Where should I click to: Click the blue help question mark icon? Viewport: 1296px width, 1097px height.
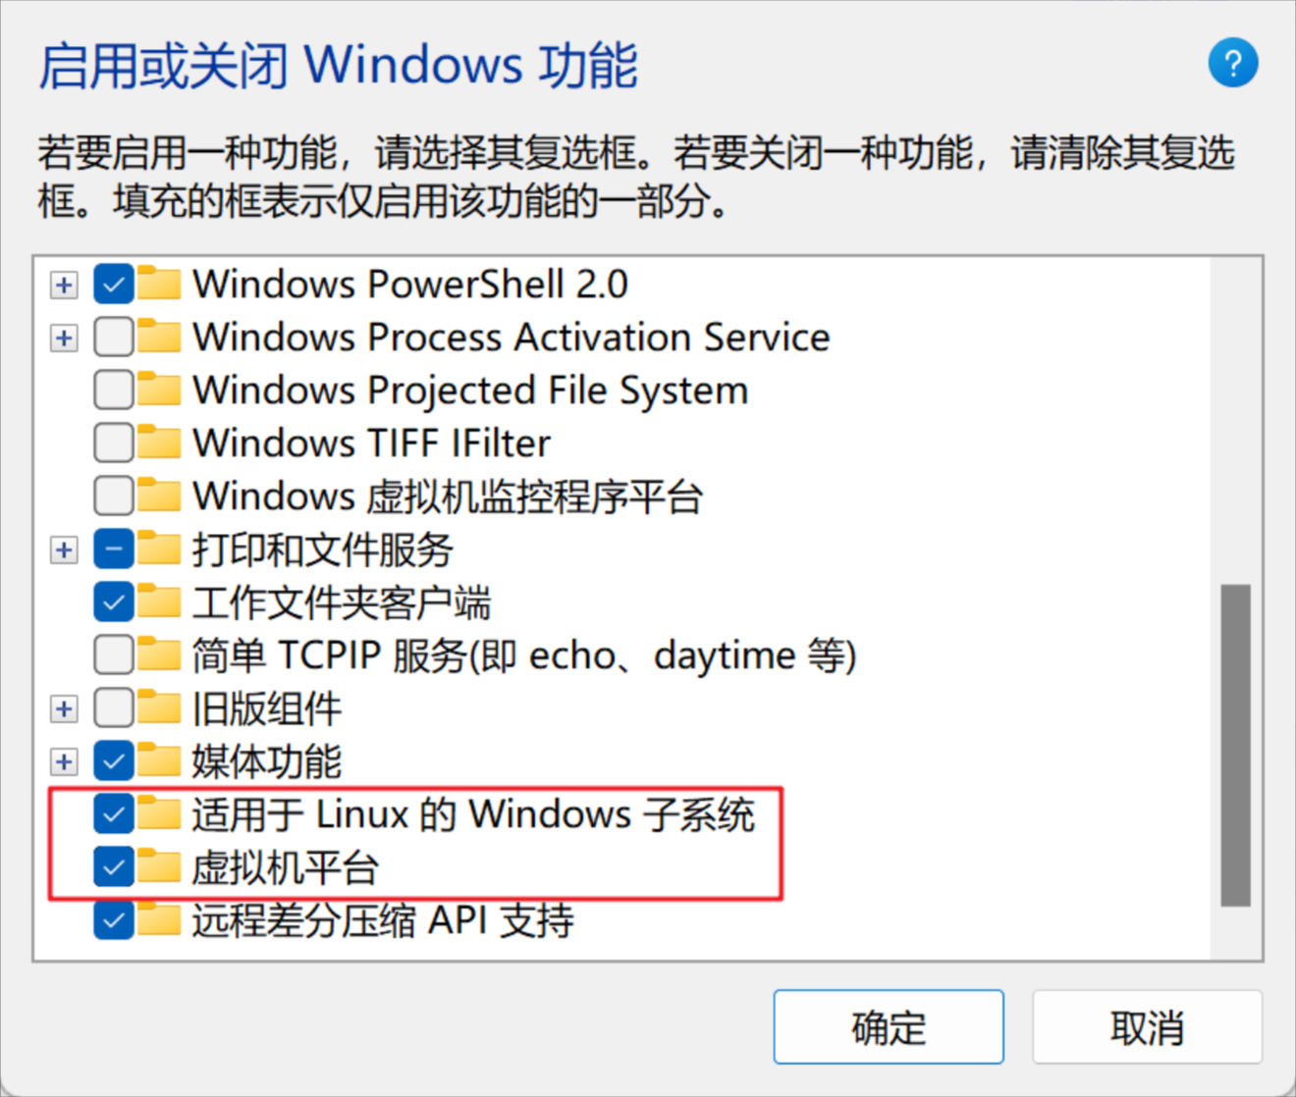(x=1232, y=64)
